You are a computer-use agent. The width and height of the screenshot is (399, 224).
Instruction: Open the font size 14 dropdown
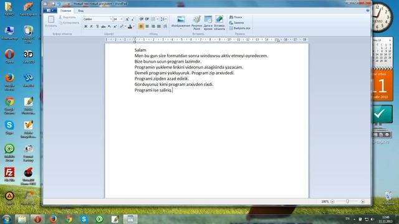(x=122, y=19)
